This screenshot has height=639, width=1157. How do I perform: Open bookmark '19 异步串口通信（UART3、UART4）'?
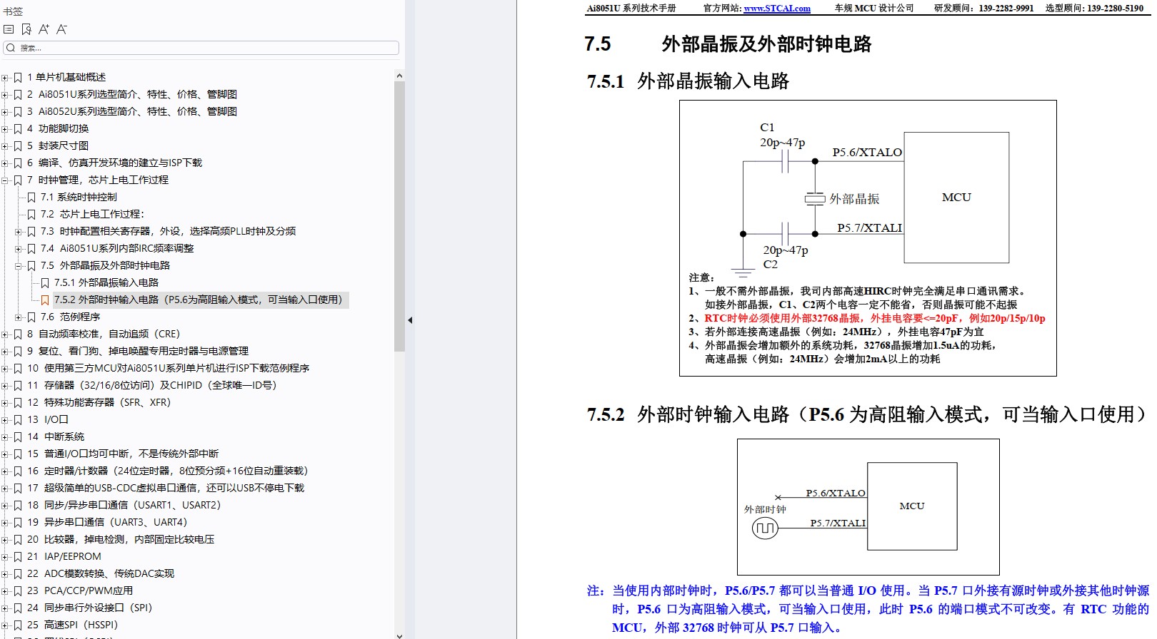coord(107,522)
